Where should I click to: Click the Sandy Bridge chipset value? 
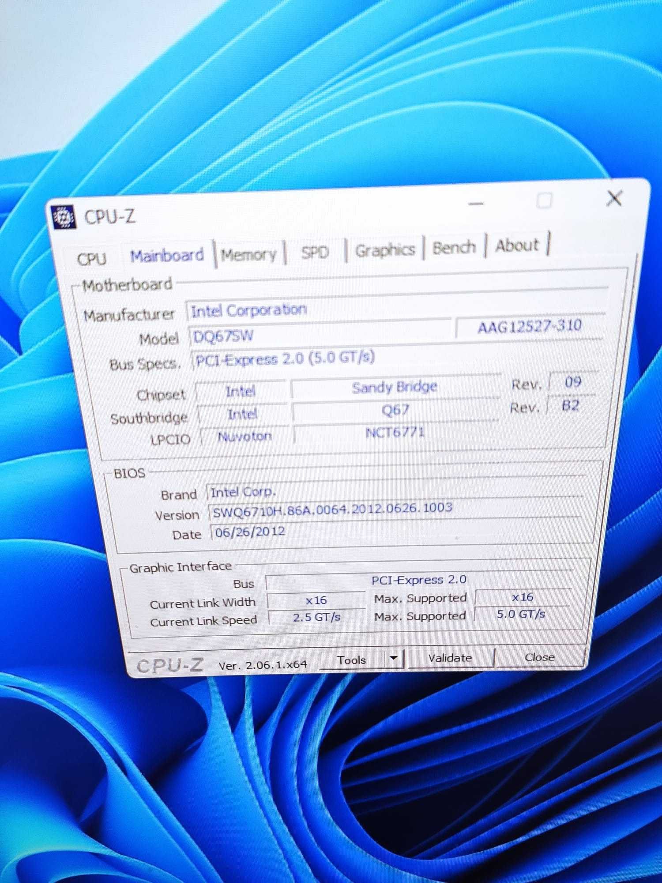tap(395, 387)
